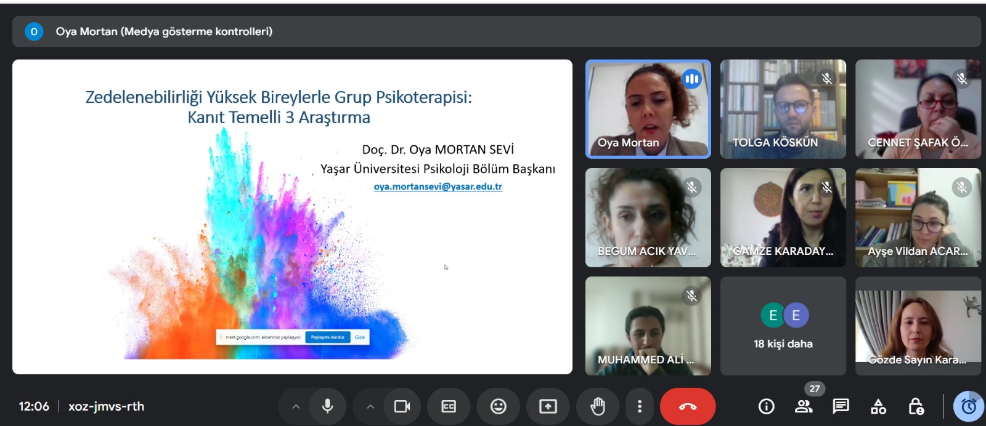
Task: Open the three-dot more options menu
Action: 639,406
